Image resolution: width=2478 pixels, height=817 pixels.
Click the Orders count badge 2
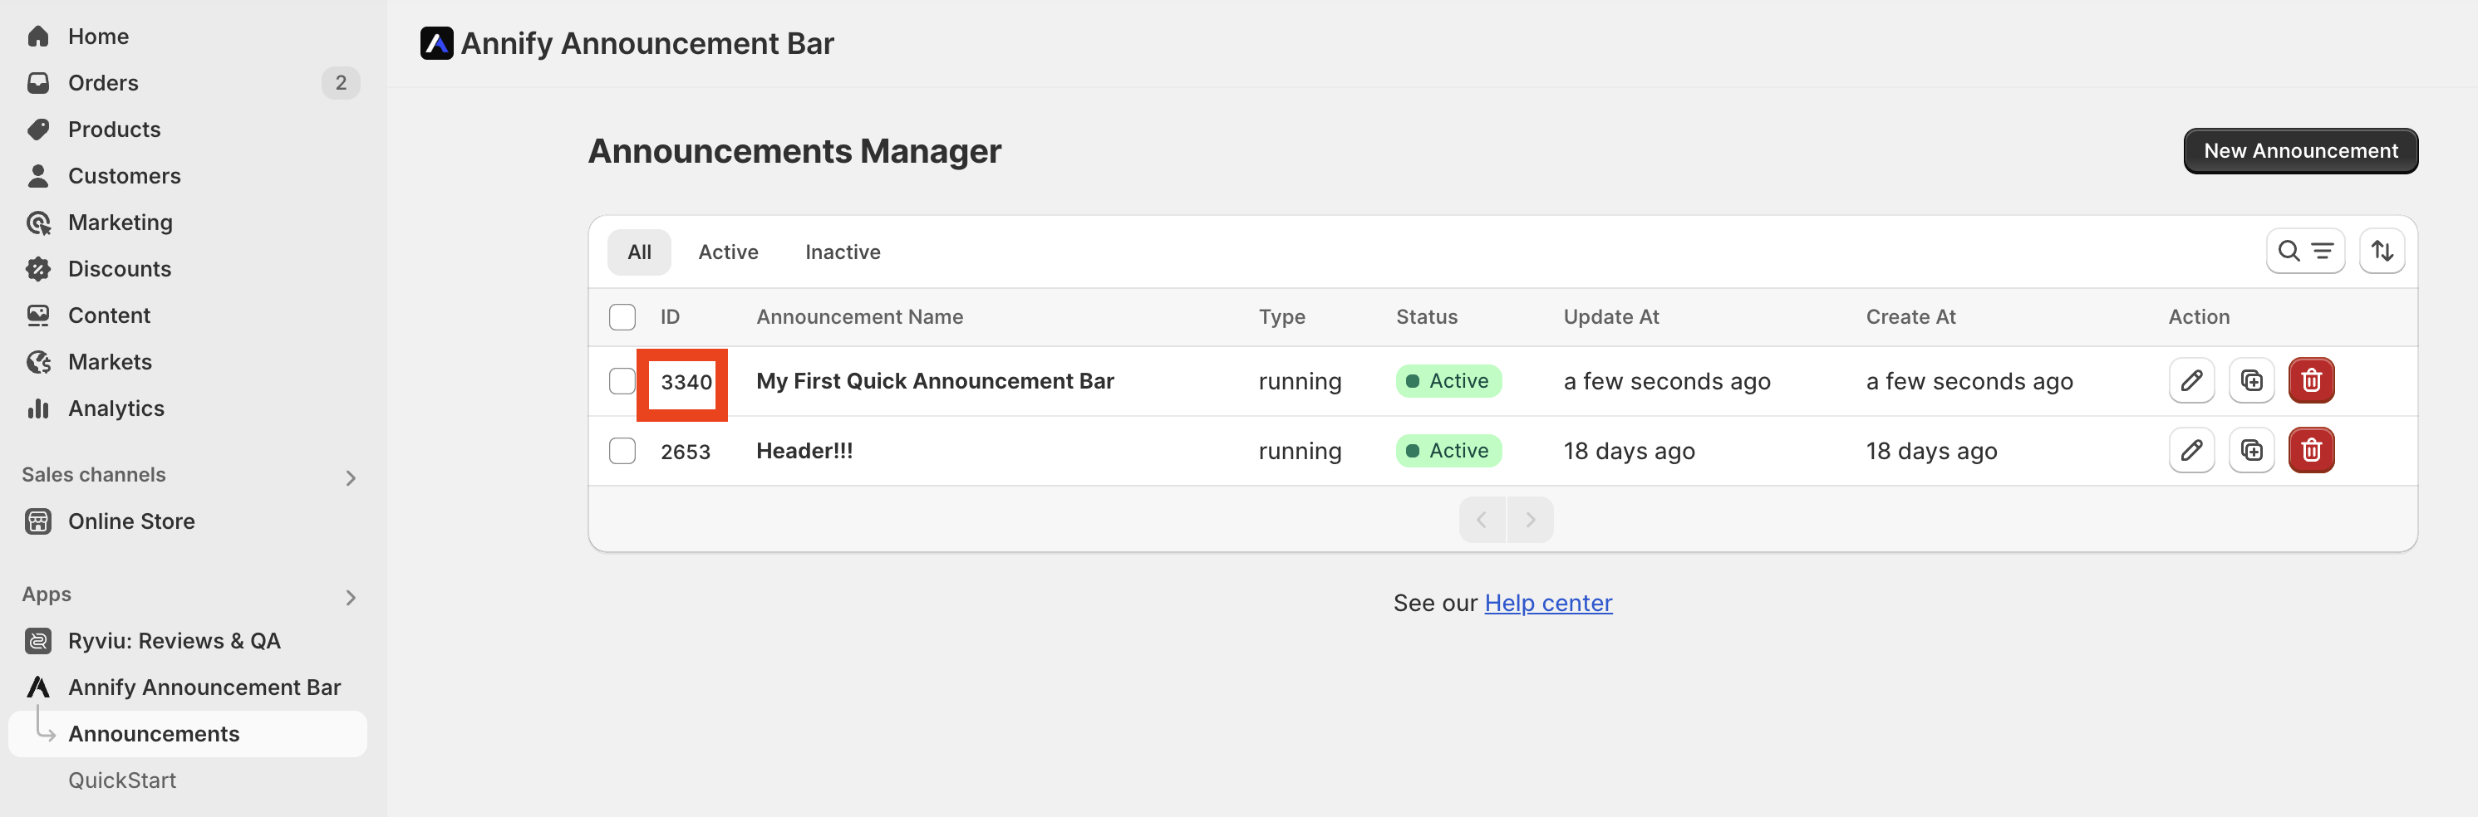341,83
